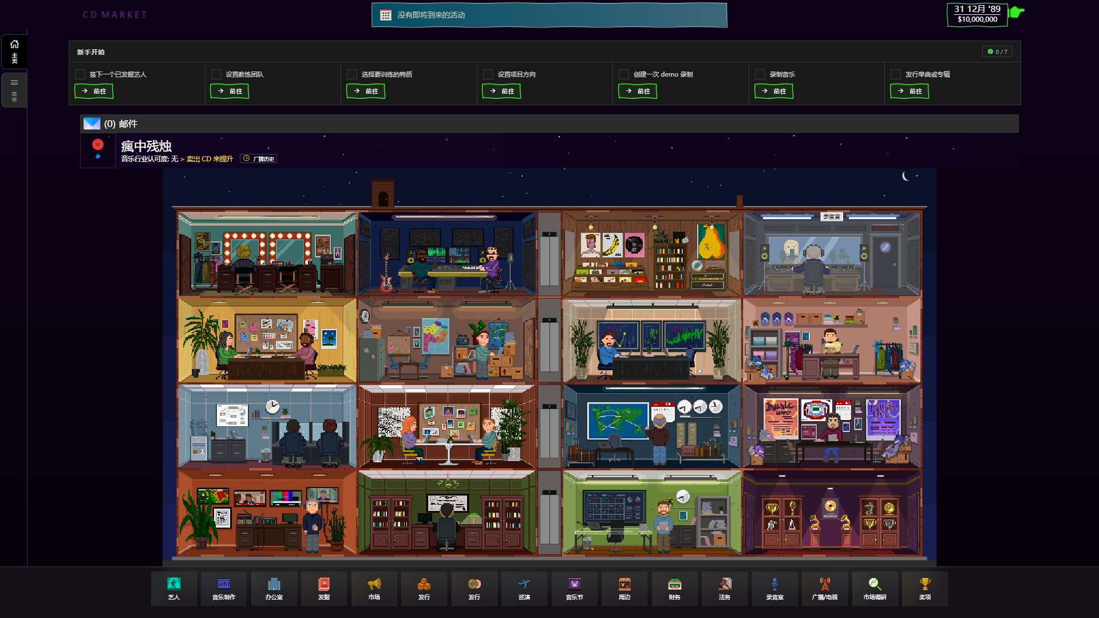Check the 签下一个已发掘艺人 checkbox
This screenshot has height=618, width=1099.
click(x=80, y=74)
